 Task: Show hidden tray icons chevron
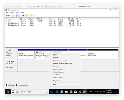(x=95, y=92)
